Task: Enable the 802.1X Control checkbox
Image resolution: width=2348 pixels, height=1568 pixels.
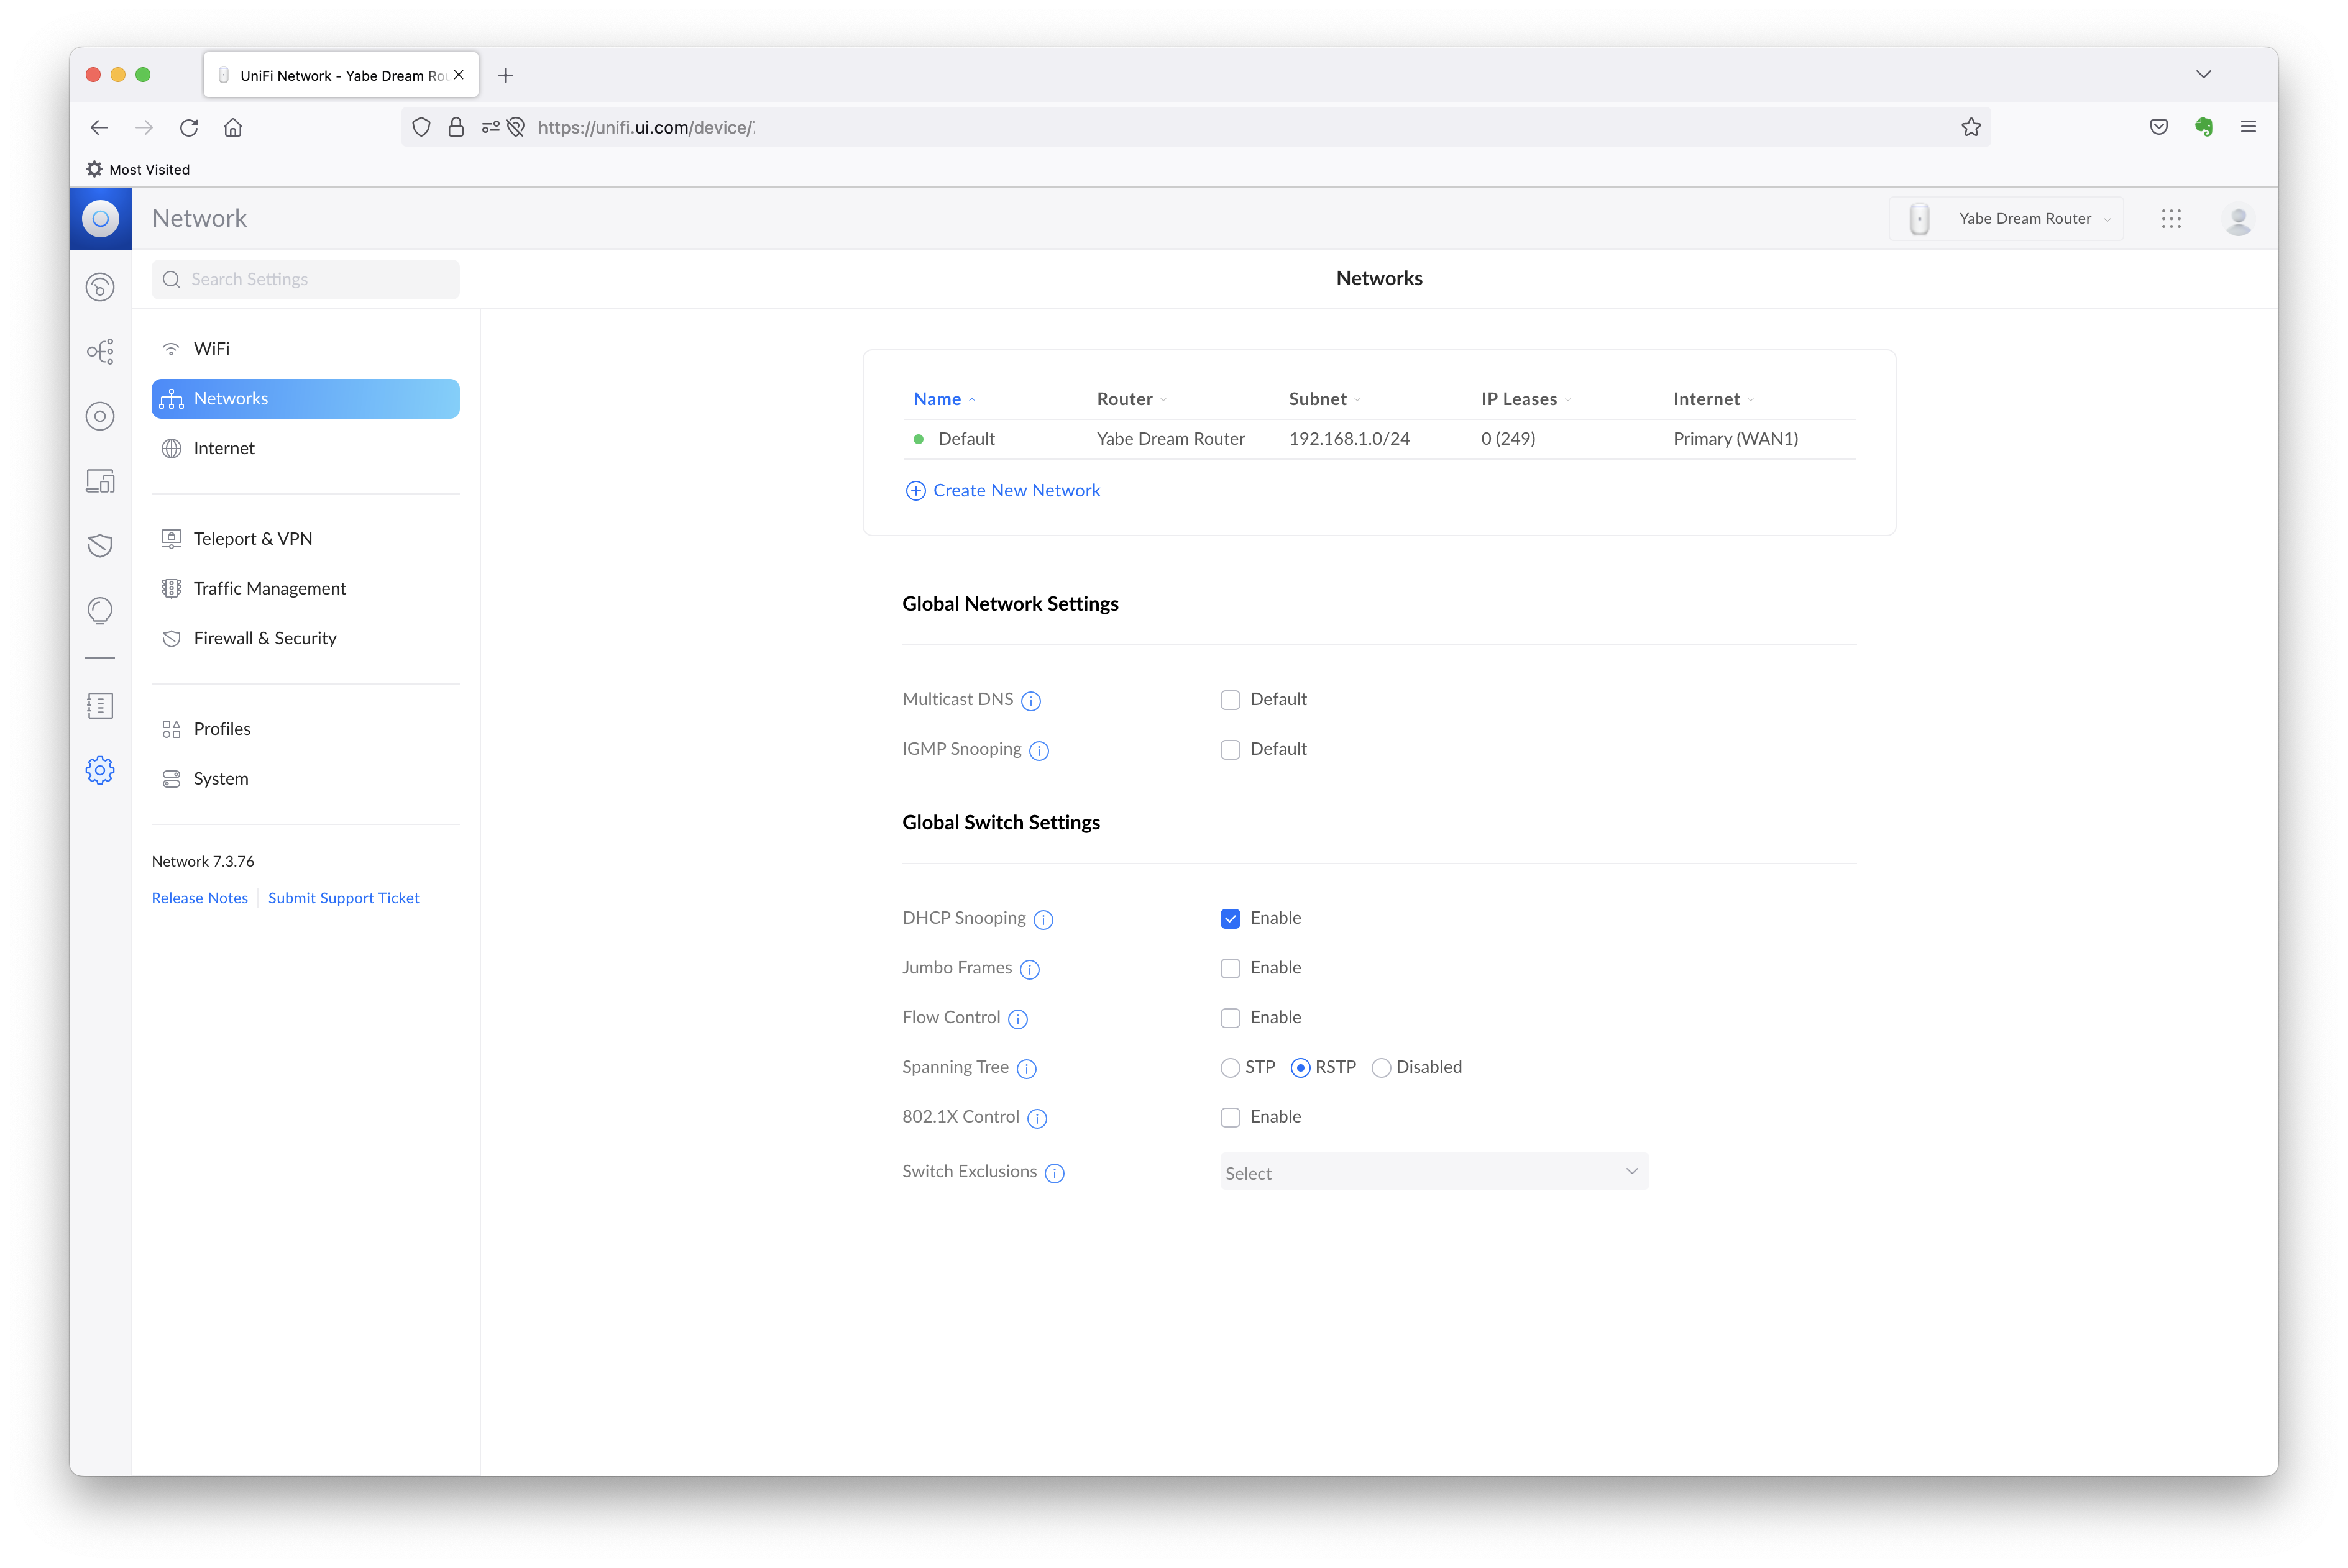Action: 1231,1117
